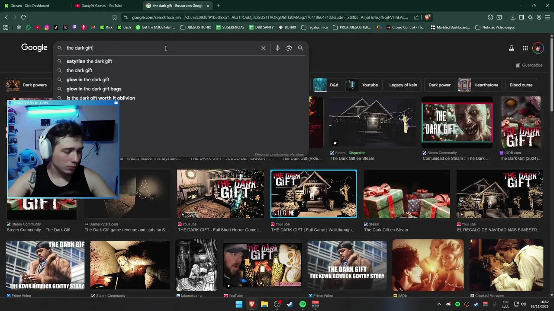Viewport: 554px width, 311px height.
Task: Show hidden system tray icons chevron
Action: [439, 305]
